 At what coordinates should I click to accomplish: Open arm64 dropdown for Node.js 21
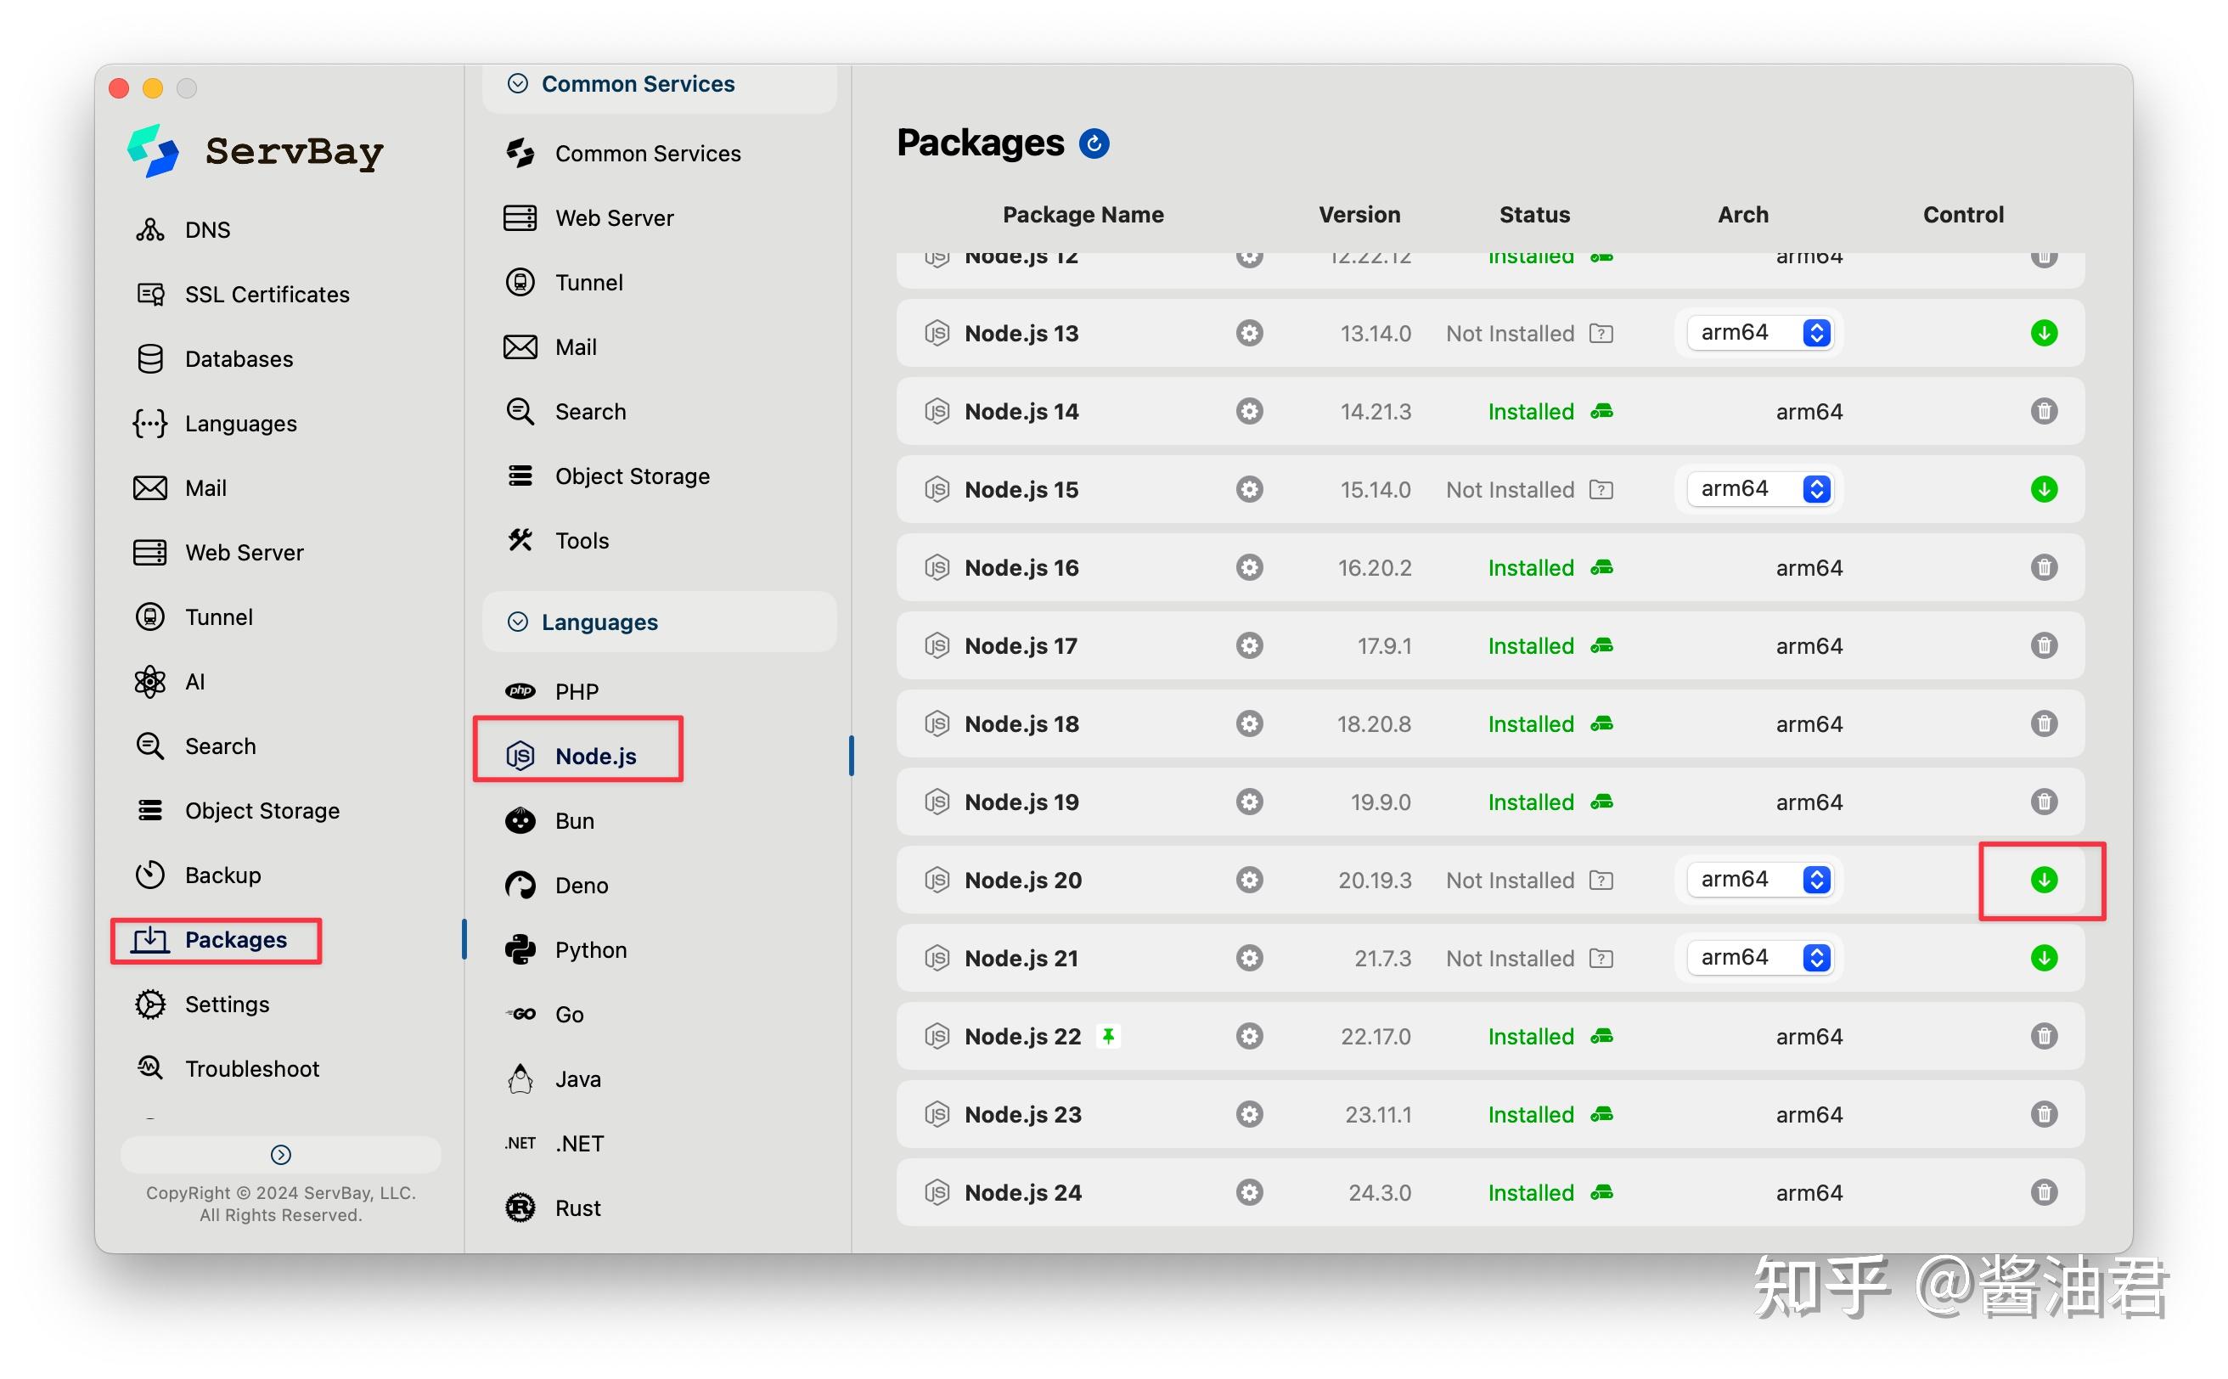1762,958
